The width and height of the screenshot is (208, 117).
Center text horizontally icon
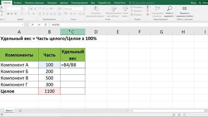[44, 14]
